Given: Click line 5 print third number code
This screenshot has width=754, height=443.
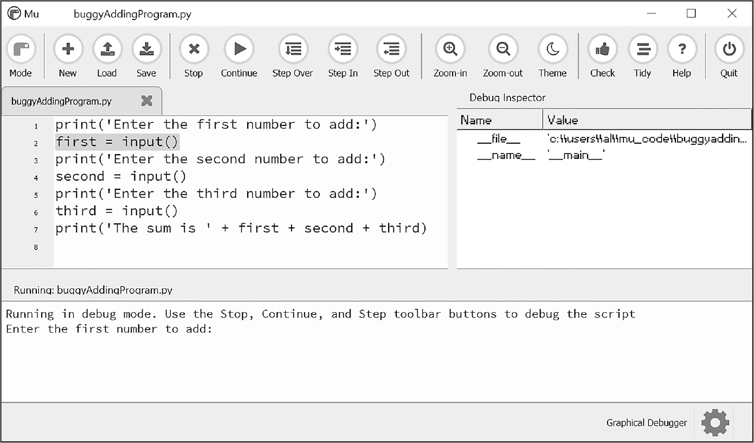Looking at the screenshot, I should [216, 194].
